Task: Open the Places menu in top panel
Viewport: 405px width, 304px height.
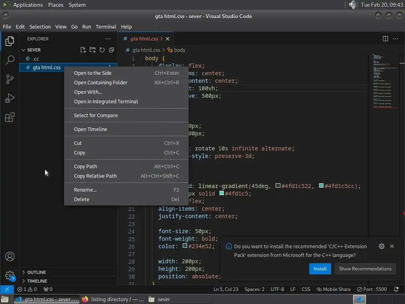Action: [55, 5]
